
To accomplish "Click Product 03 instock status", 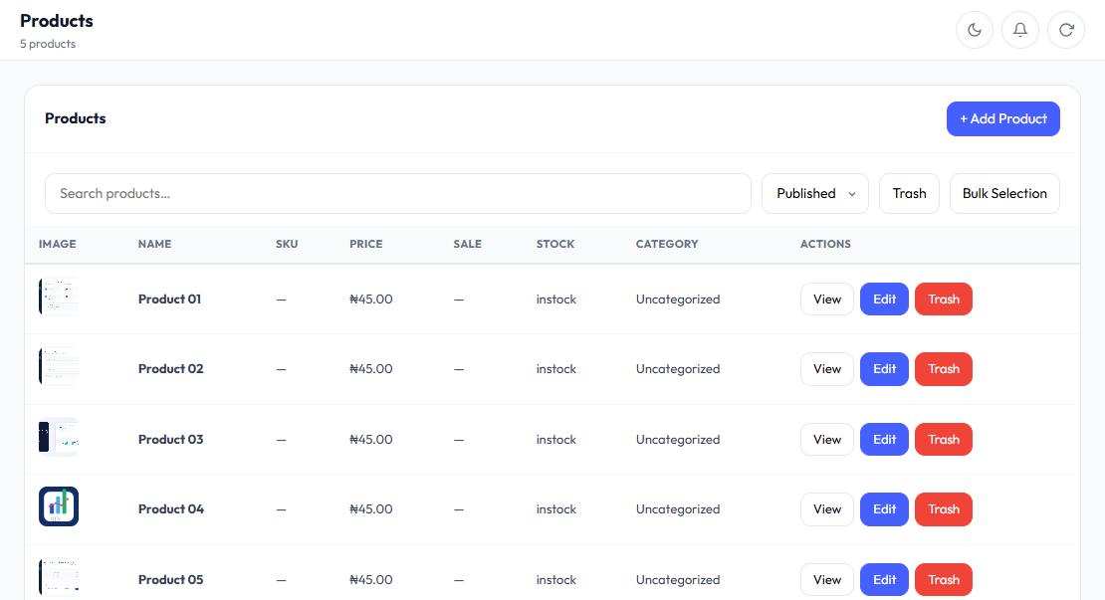I will 556,440.
